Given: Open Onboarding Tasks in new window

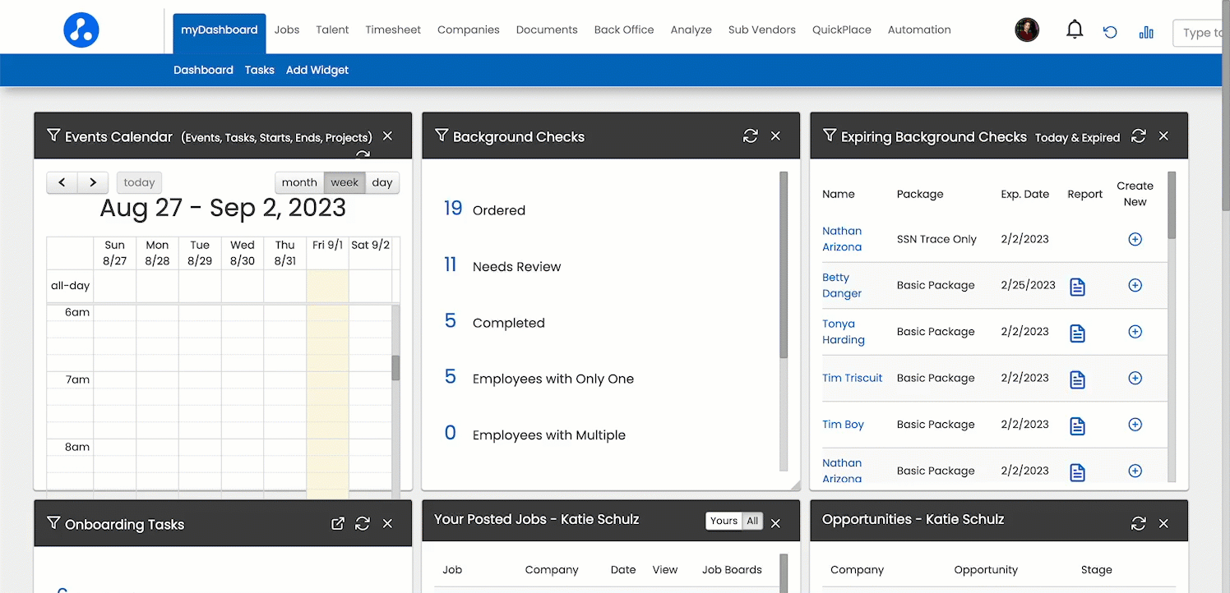Looking at the screenshot, I should tap(337, 524).
